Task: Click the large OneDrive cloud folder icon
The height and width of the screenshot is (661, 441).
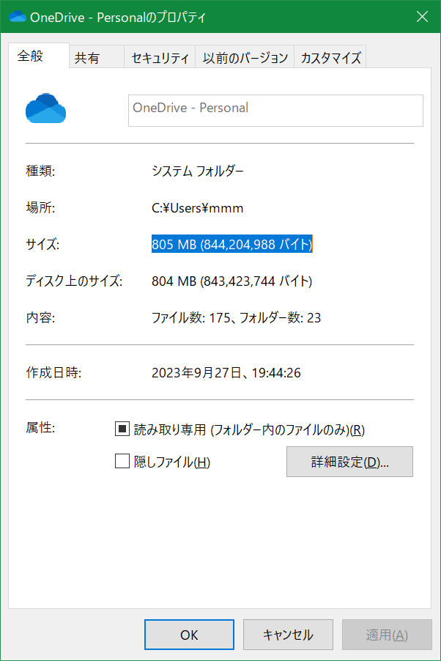Action: (x=45, y=108)
